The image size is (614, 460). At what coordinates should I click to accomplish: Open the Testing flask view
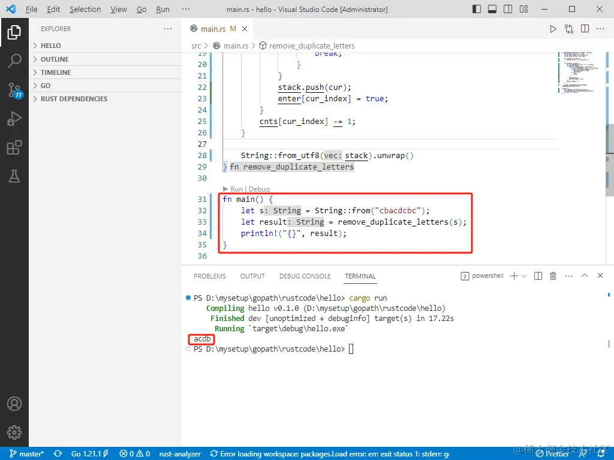pyautogui.click(x=14, y=177)
